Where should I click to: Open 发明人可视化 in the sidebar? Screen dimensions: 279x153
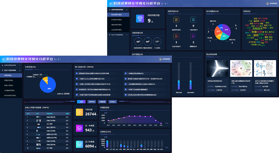coord(9,85)
